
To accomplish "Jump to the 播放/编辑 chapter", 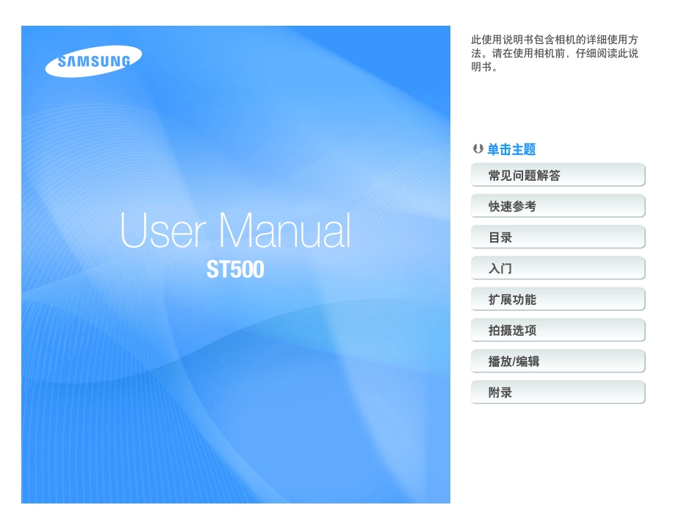I will click(558, 362).
